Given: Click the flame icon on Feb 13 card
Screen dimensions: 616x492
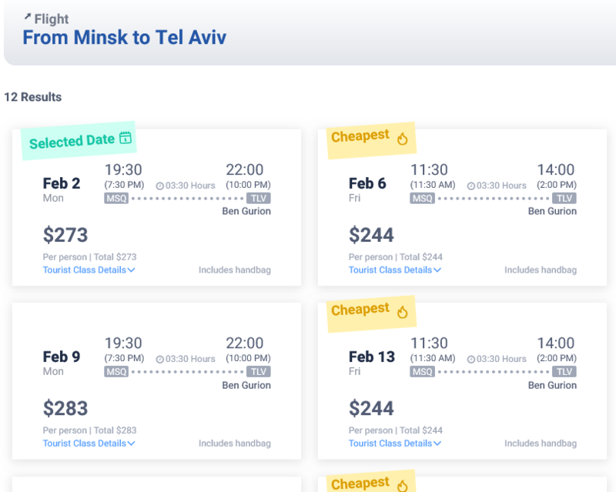Looking at the screenshot, I should 402,312.
